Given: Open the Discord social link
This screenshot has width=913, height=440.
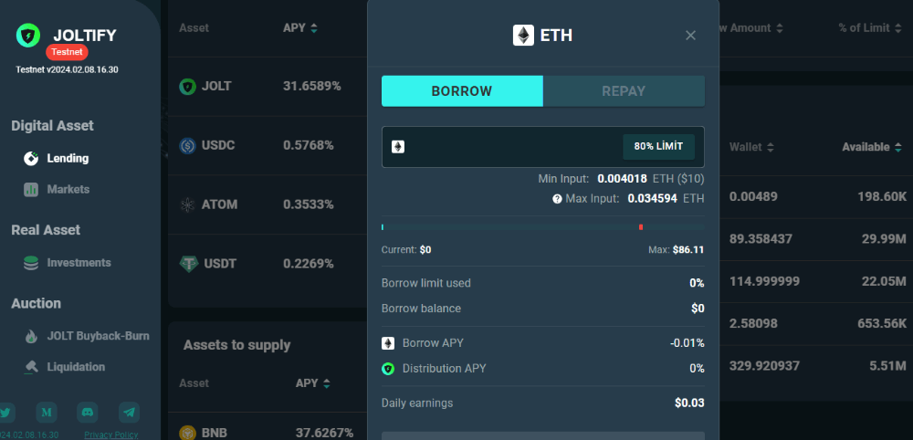Looking at the screenshot, I should 88,412.
